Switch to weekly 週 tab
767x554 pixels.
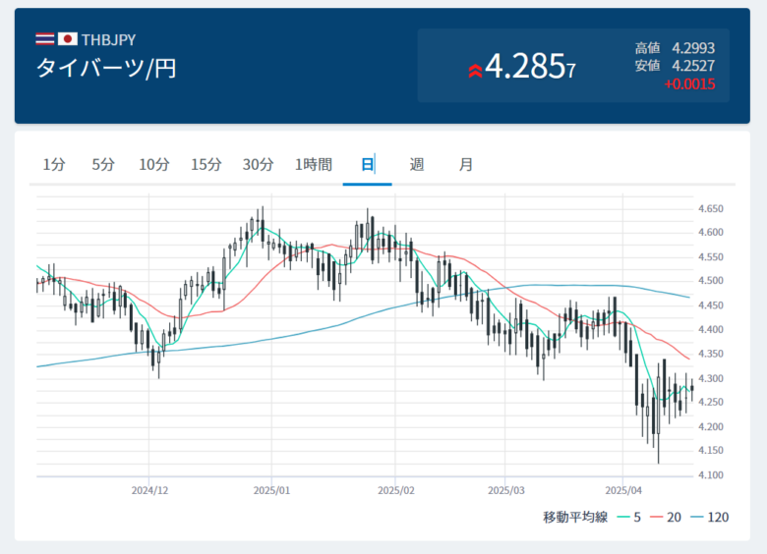(x=417, y=164)
